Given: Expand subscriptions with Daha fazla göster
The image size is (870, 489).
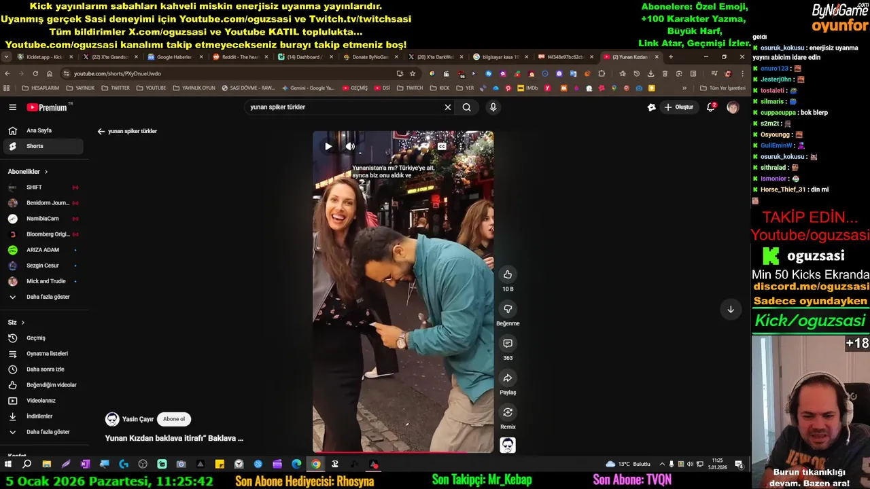Looking at the screenshot, I should [x=44, y=297].
